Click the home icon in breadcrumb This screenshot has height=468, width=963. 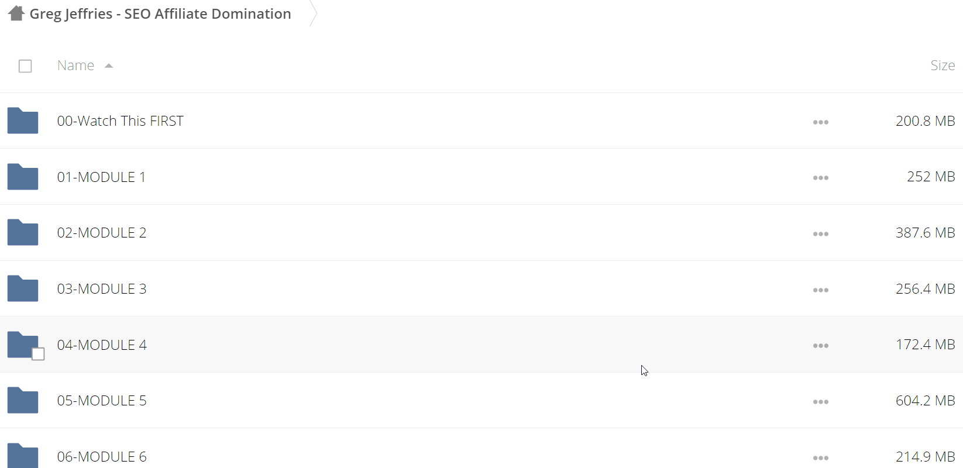tap(16, 13)
